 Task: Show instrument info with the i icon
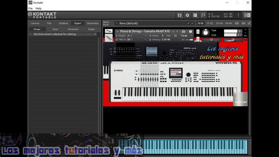coord(191,31)
